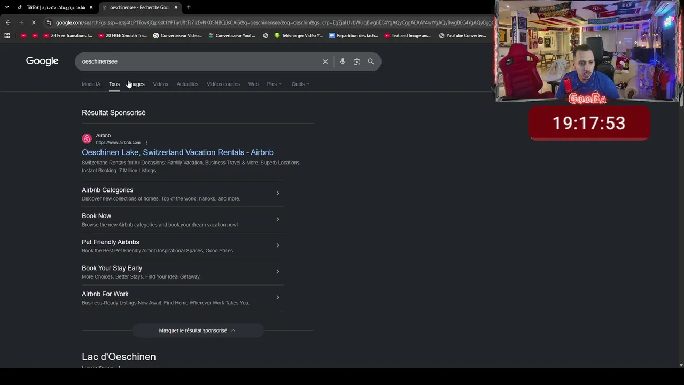Open the 20 FREE Smooth Tra... bookmark
The height and width of the screenshot is (385, 684).
[122, 36]
